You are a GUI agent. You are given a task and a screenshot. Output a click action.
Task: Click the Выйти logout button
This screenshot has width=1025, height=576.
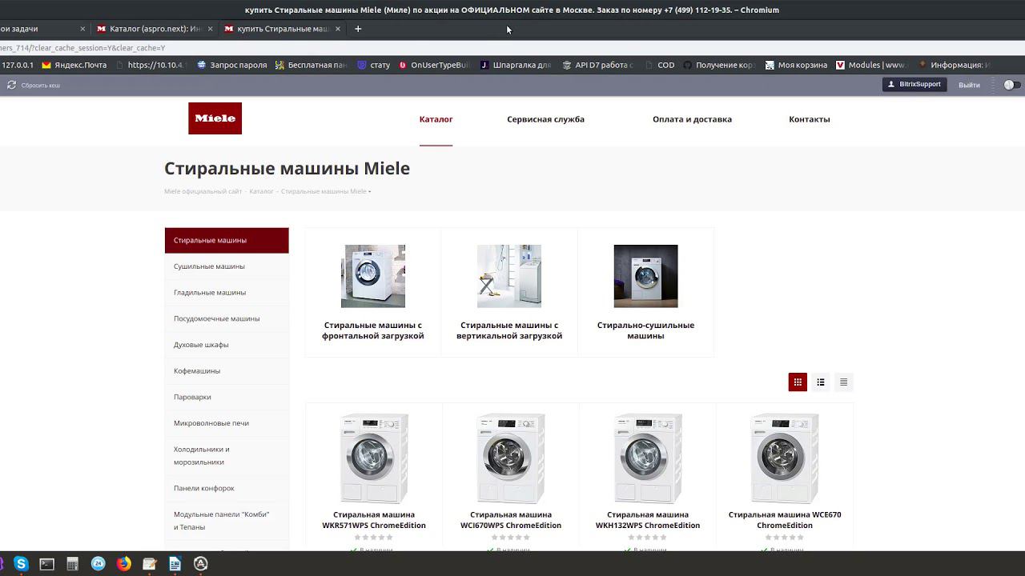tap(969, 85)
